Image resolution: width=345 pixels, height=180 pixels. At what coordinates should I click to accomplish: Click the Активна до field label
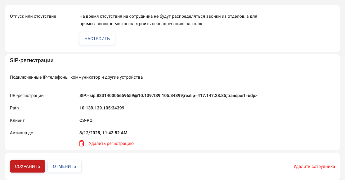[22, 133]
